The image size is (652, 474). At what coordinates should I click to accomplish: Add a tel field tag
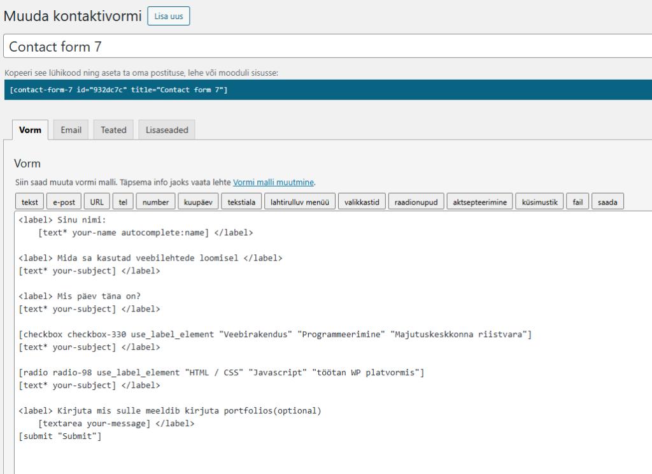(123, 202)
